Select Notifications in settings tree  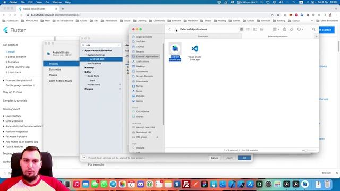95,64
